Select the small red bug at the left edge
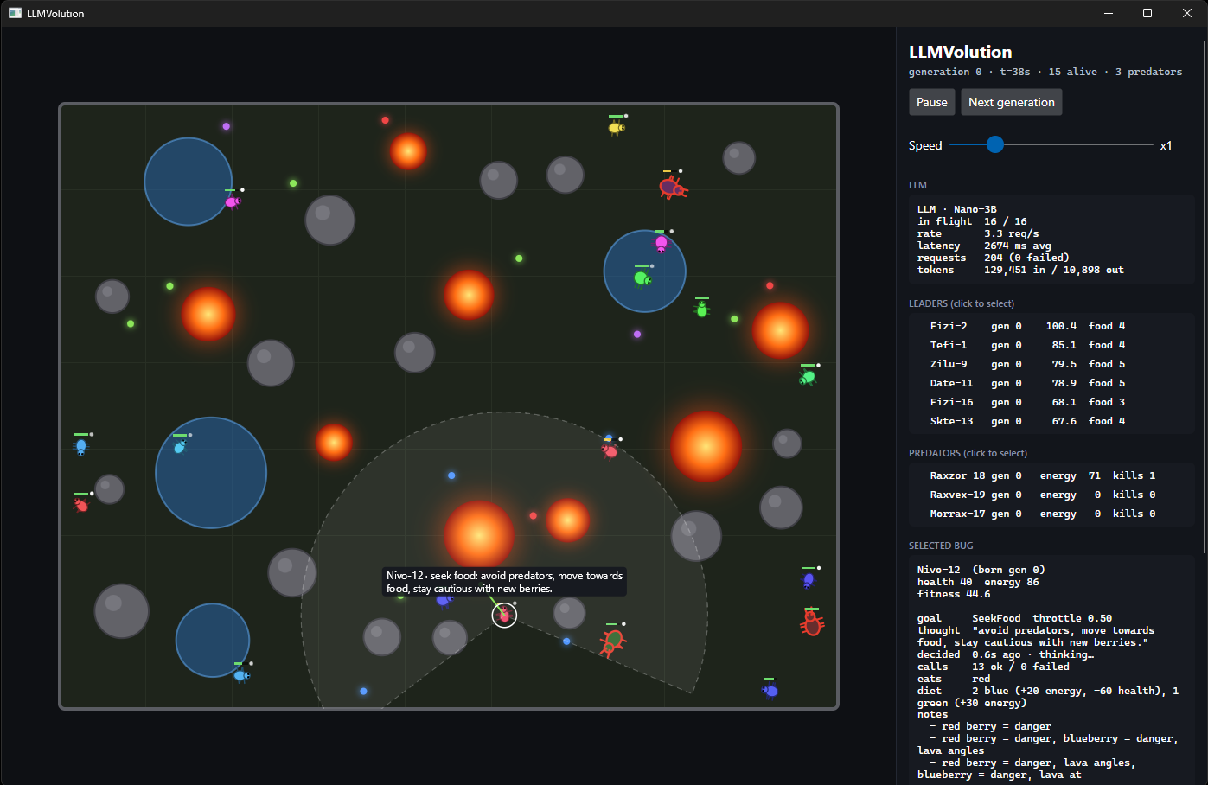 (x=81, y=504)
